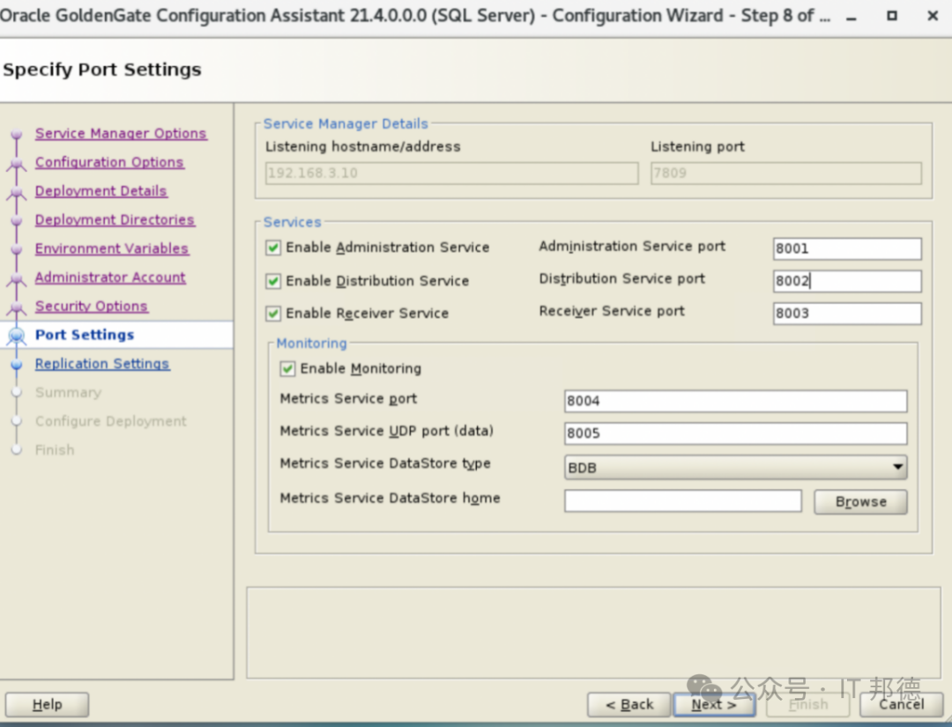Open the Environment Variables step
Viewport: 952px width, 727px height.
[111, 249]
